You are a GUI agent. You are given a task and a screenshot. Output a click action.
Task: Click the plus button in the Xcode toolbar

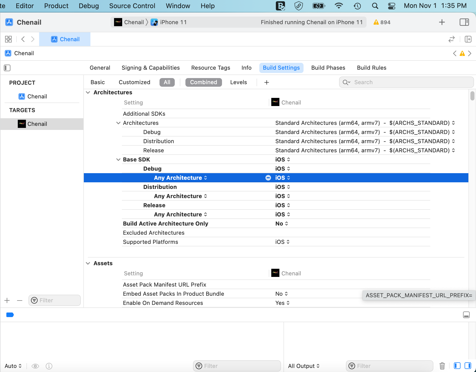(x=442, y=22)
